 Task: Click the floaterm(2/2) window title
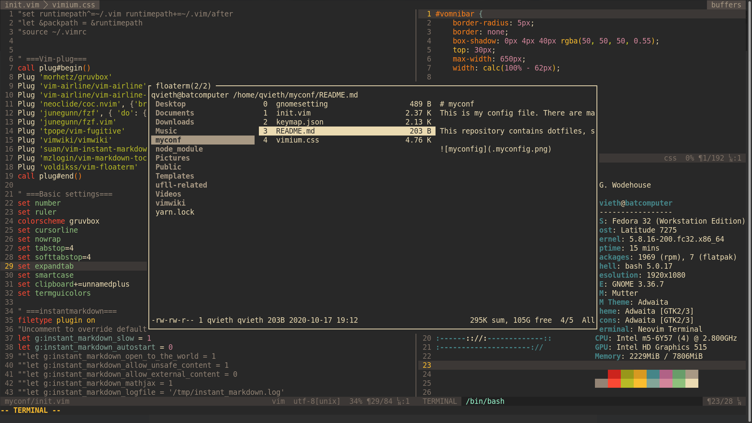pyautogui.click(x=183, y=86)
